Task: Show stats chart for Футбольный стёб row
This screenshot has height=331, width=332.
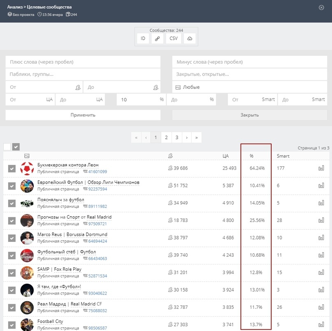Action: pyautogui.click(x=321, y=255)
